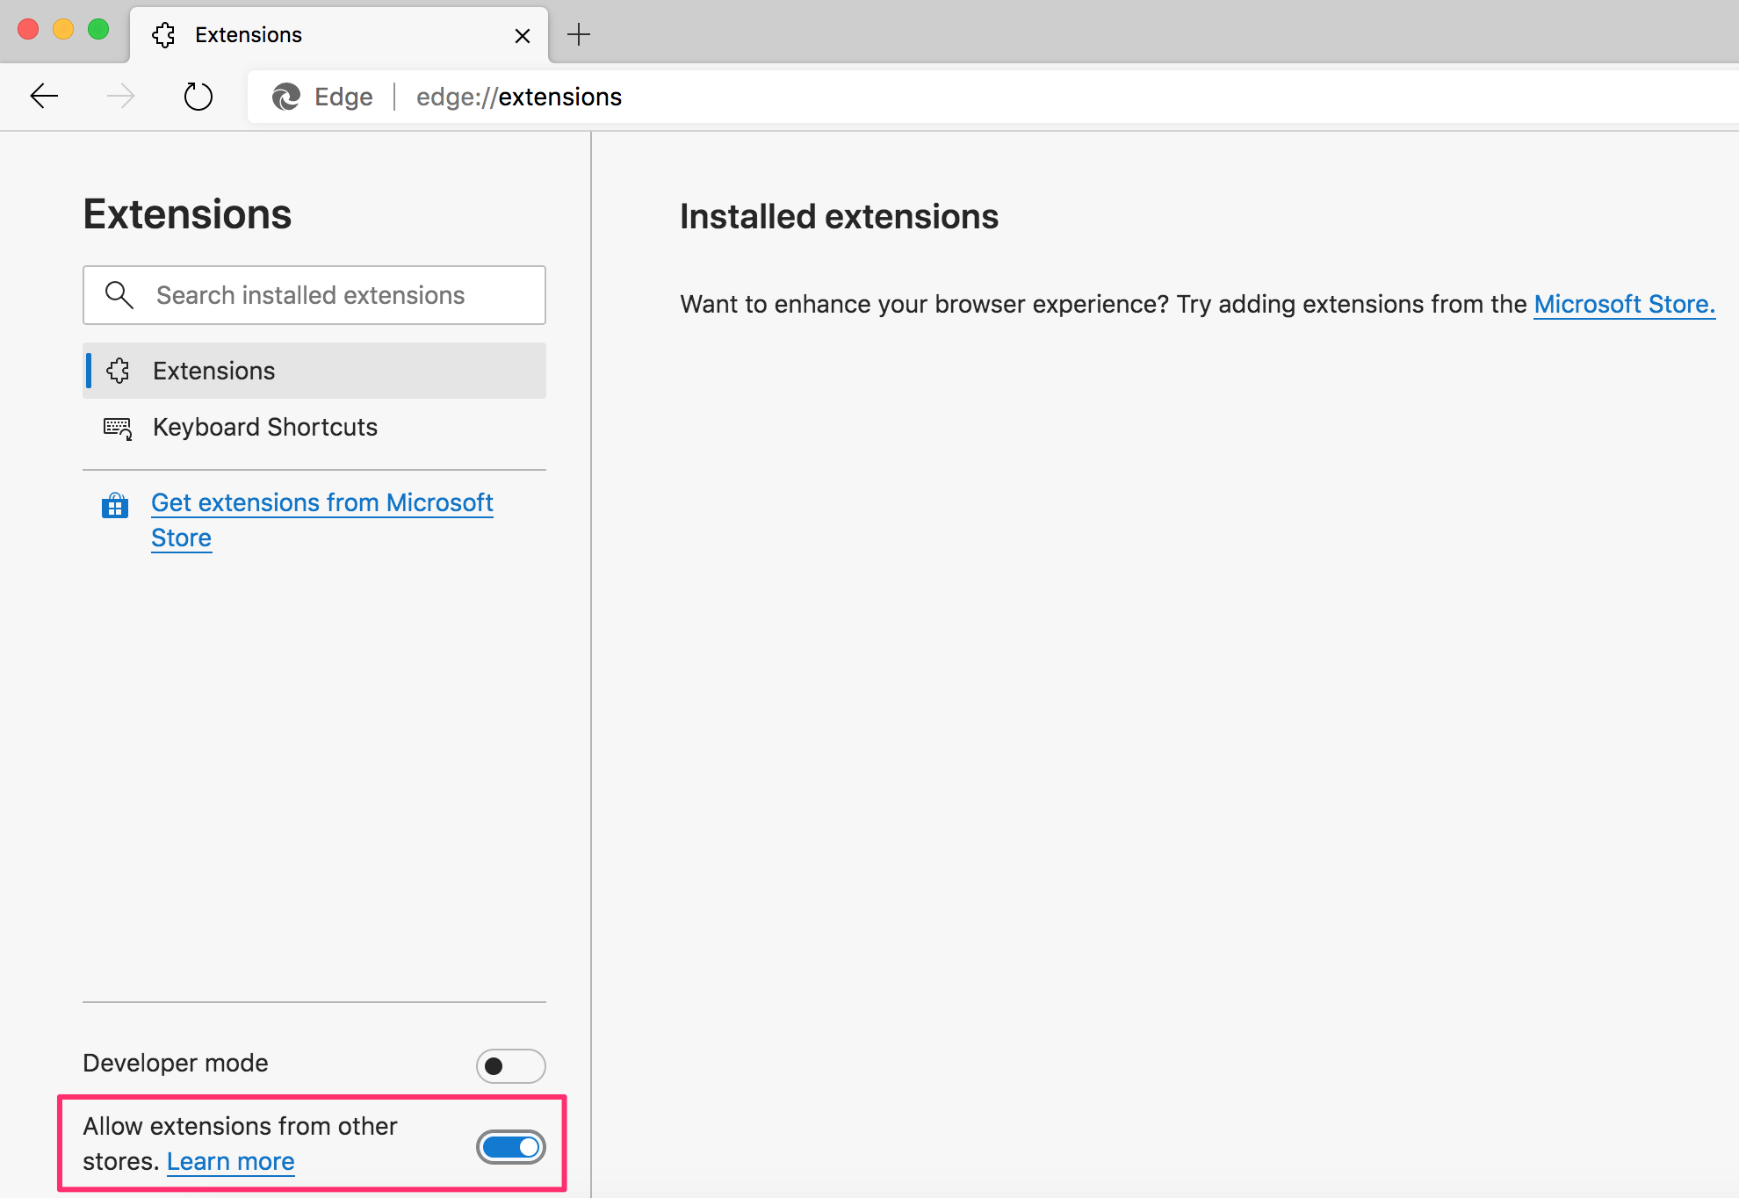Open Get extensions from Microsoft Store
1739x1198 pixels.
pyautogui.click(x=321, y=502)
